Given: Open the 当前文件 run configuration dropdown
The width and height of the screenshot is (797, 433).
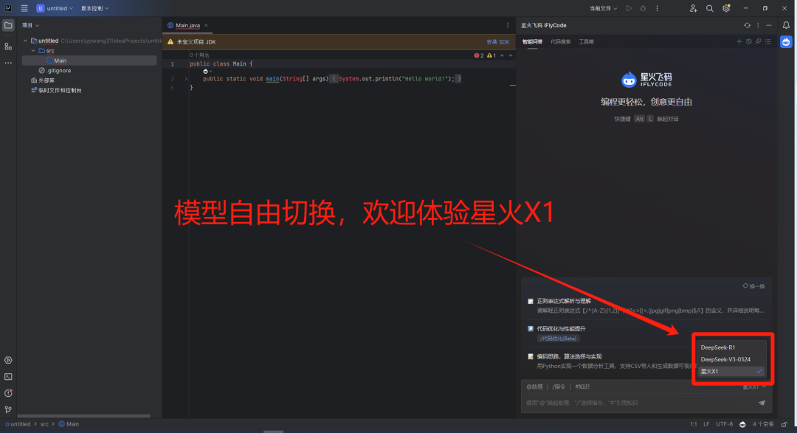Looking at the screenshot, I should pyautogui.click(x=604, y=8).
